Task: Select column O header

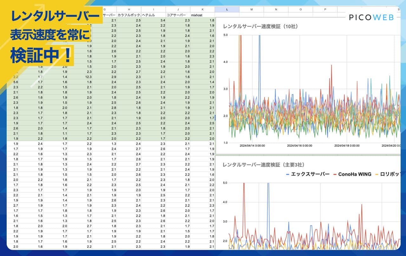Action: pos(301,9)
